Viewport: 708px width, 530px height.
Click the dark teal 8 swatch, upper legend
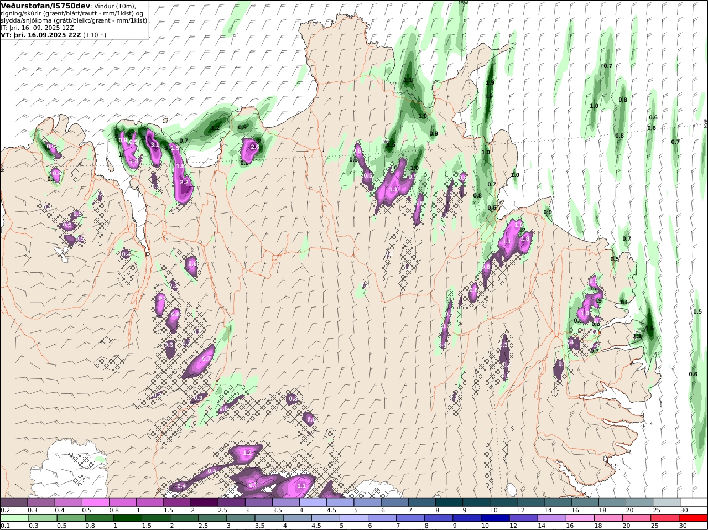coord(449,502)
